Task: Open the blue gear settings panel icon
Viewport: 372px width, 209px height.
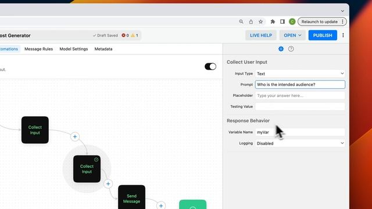Action: [281, 49]
